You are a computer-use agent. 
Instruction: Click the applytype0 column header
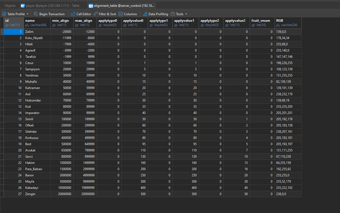pyautogui.click(x=109, y=23)
